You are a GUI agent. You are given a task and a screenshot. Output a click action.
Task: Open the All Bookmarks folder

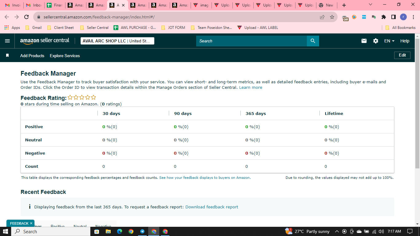[x=400, y=27]
